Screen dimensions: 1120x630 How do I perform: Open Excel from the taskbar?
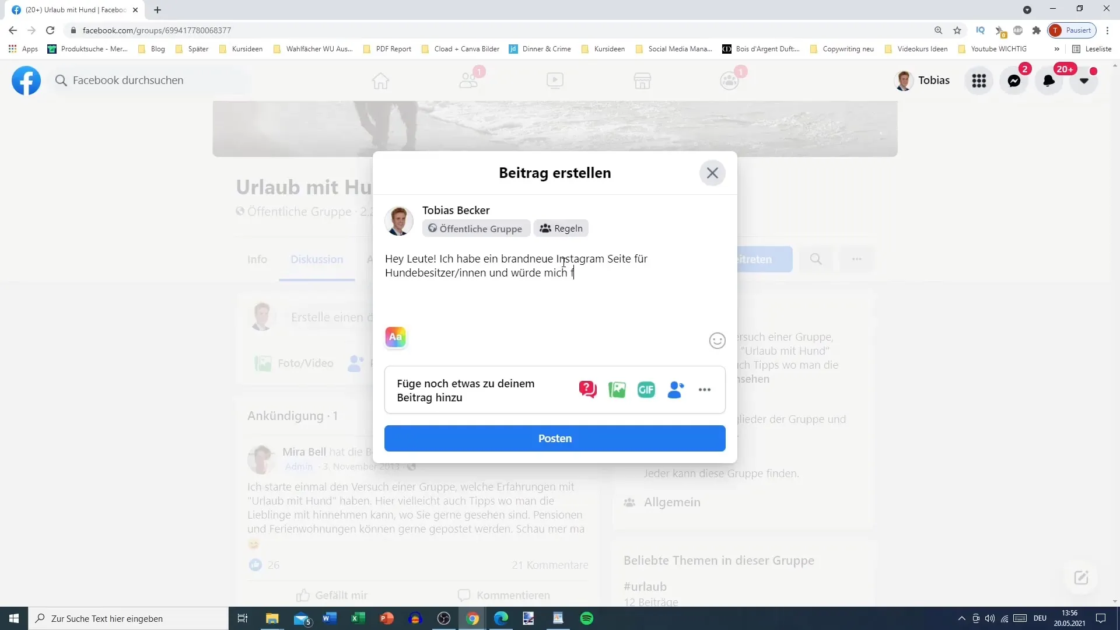pyautogui.click(x=358, y=618)
